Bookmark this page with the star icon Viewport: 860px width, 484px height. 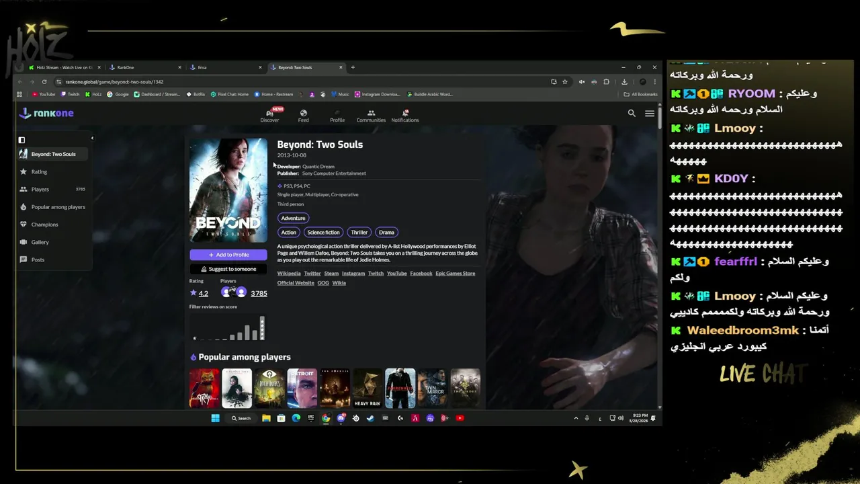pos(565,81)
